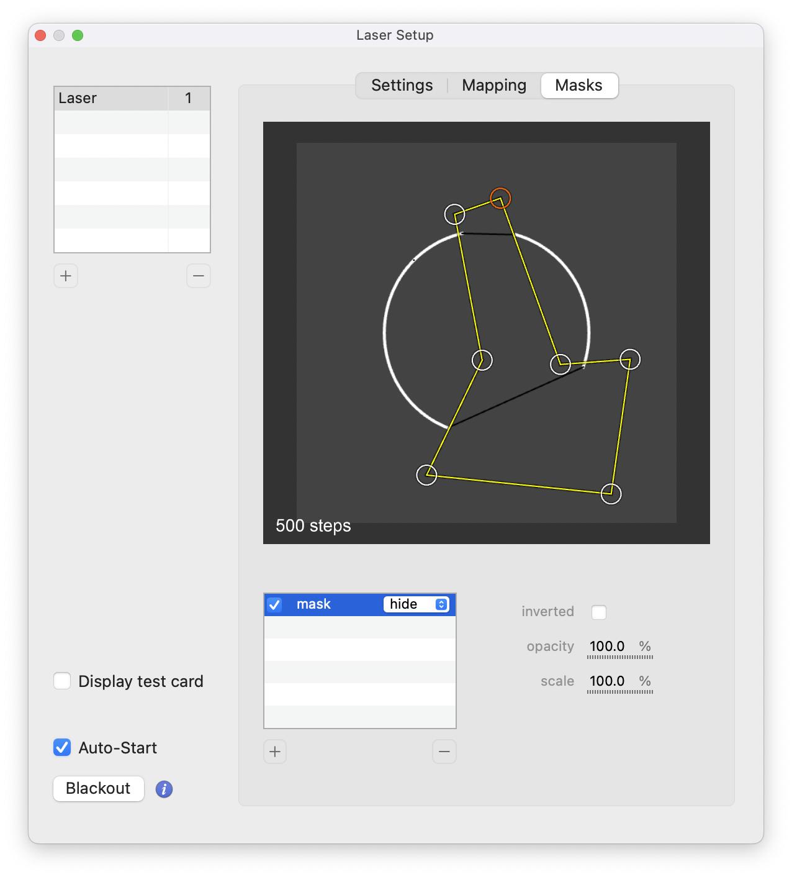Click the scale value field
Screen dimensions: 792x877
tap(607, 681)
